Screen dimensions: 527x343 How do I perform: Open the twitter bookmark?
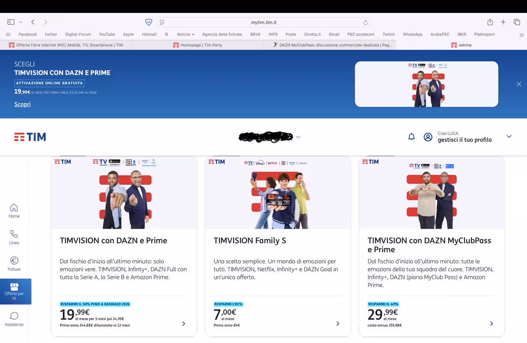click(x=51, y=34)
